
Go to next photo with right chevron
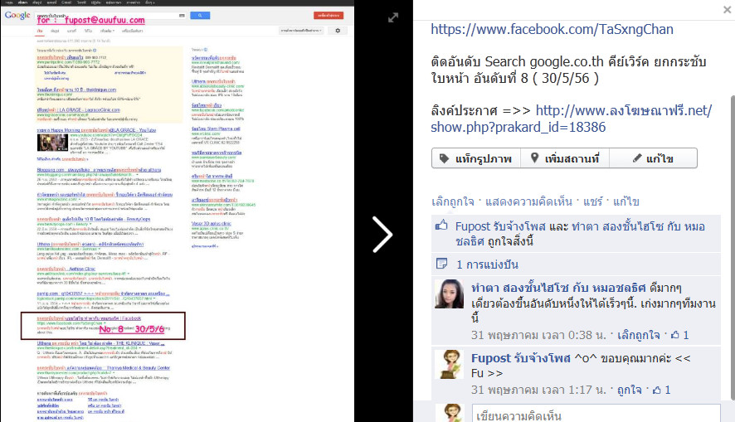pos(382,234)
